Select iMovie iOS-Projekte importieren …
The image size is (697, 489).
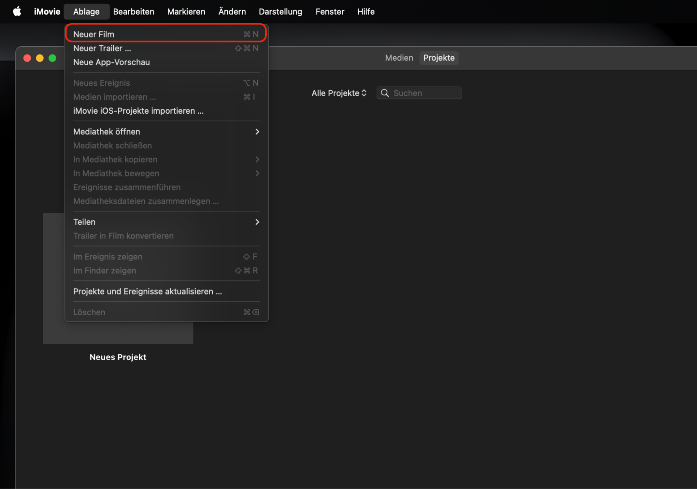tap(166, 111)
